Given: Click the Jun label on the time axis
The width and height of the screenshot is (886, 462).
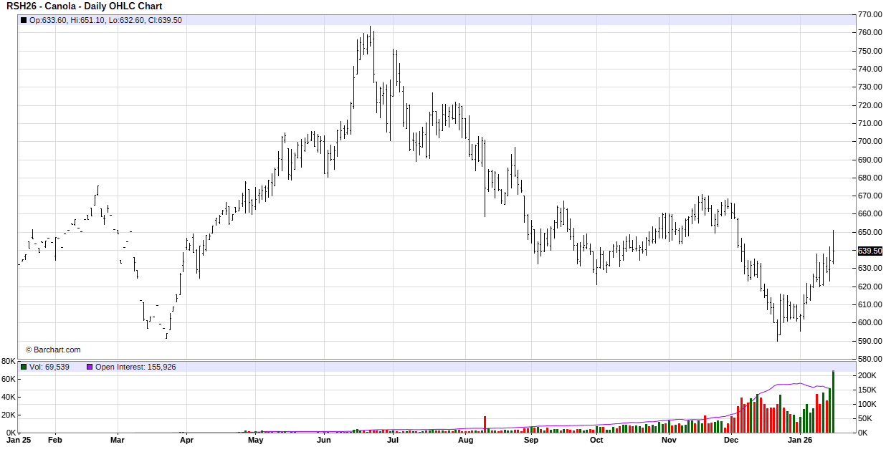Looking at the screenshot, I should [x=324, y=441].
